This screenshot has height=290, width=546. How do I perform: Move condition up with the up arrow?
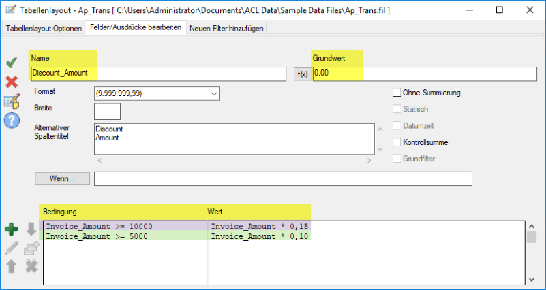point(12,266)
